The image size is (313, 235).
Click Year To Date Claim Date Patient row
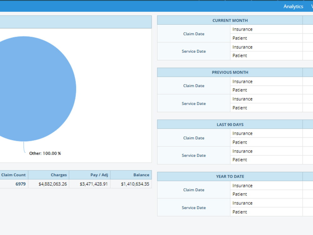[266, 194]
